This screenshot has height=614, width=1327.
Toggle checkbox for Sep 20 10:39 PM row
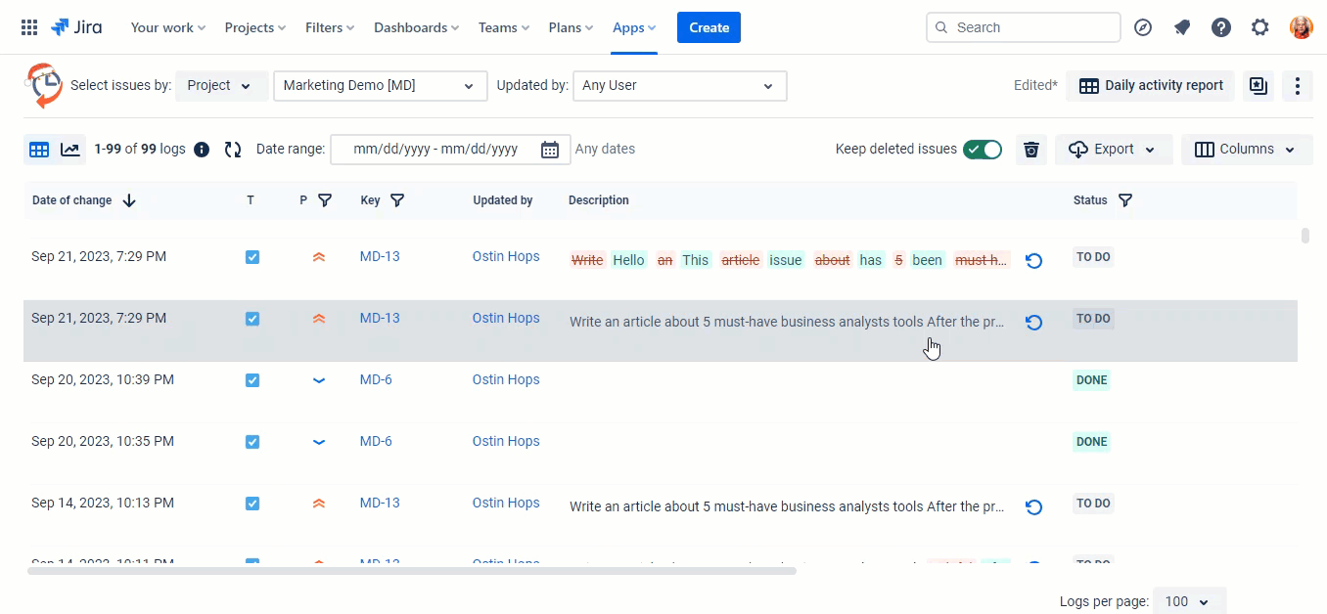click(x=252, y=380)
